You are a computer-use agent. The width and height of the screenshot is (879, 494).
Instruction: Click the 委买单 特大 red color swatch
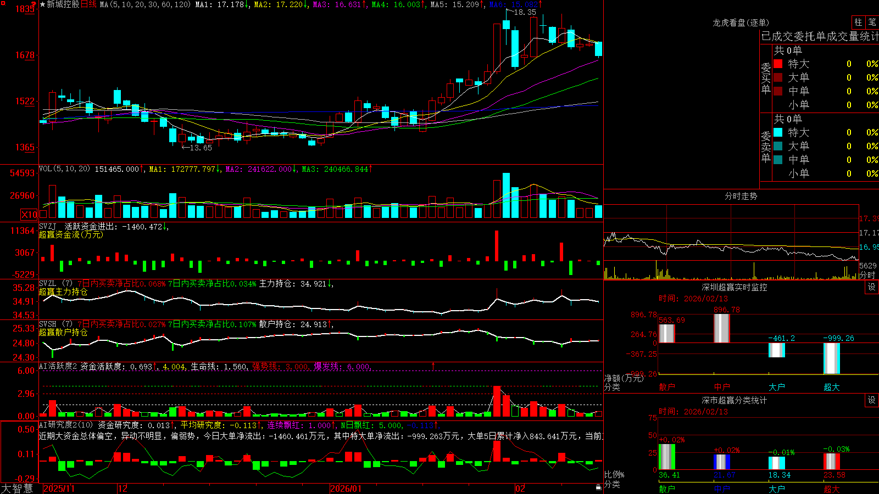tap(778, 64)
